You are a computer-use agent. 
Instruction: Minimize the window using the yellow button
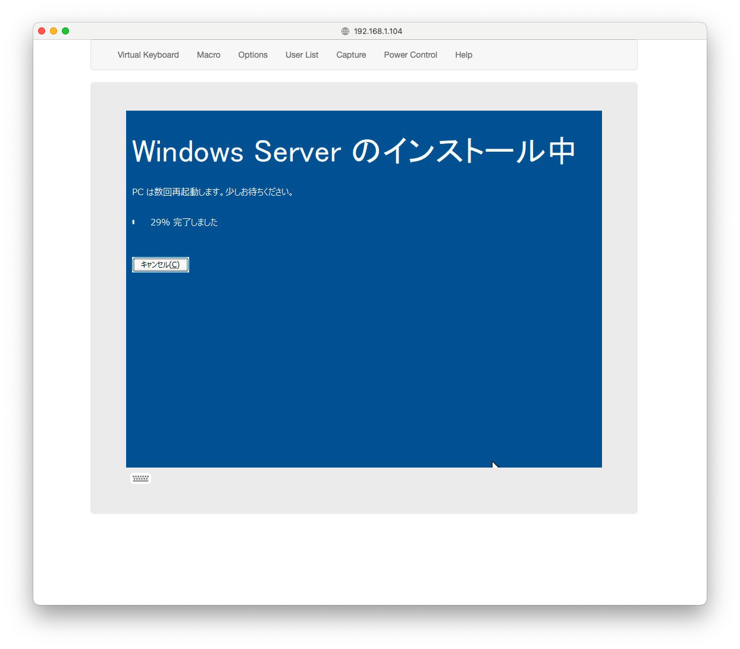click(x=54, y=31)
